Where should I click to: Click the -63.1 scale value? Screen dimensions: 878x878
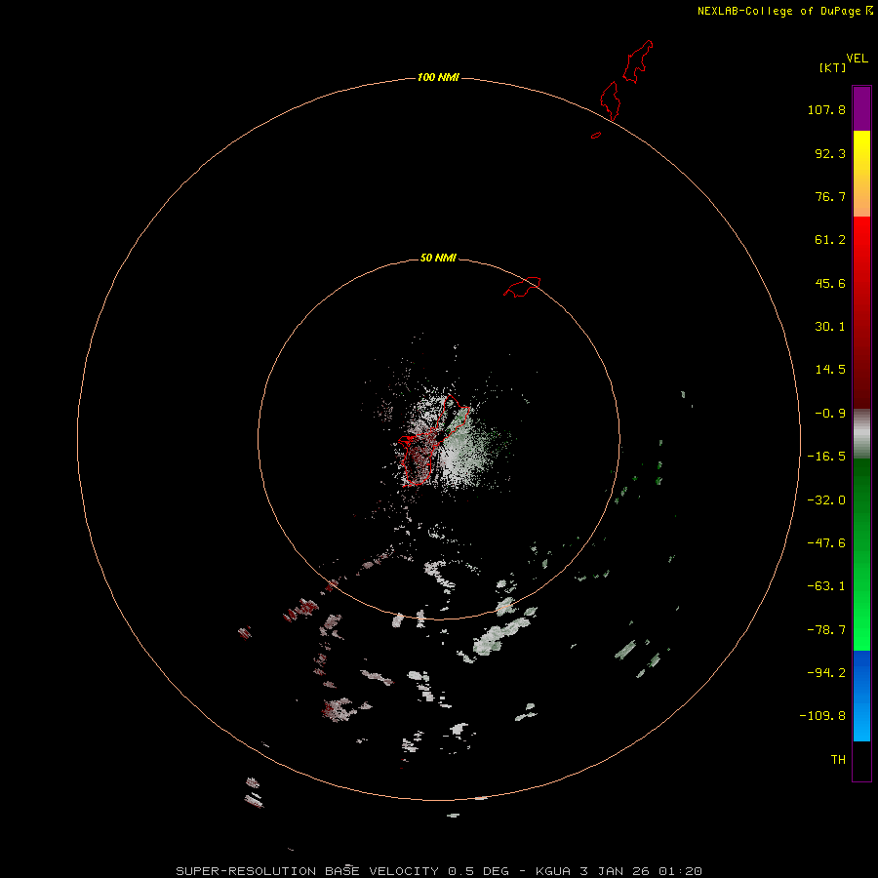click(826, 586)
